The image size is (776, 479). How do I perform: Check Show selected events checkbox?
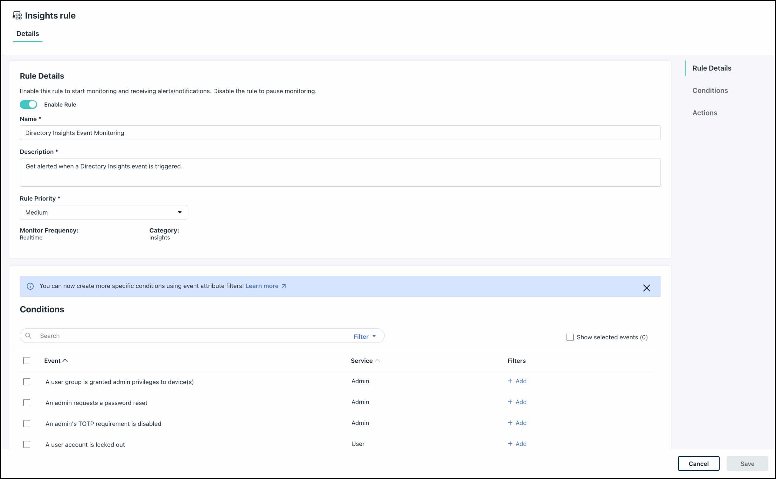(x=570, y=337)
